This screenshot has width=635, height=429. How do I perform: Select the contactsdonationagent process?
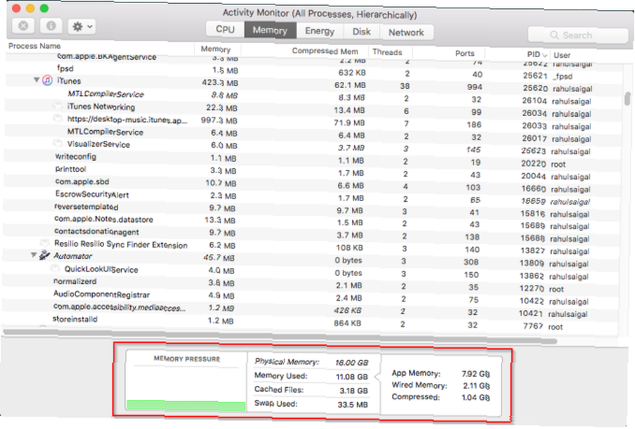tap(311, 234)
